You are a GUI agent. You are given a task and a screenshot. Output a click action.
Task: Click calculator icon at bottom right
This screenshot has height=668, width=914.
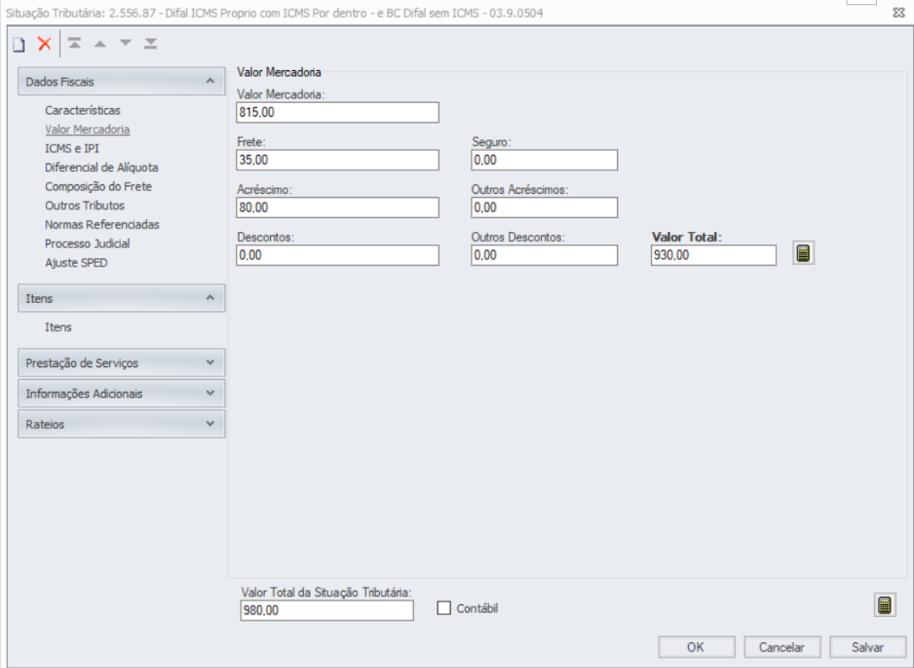click(x=885, y=605)
